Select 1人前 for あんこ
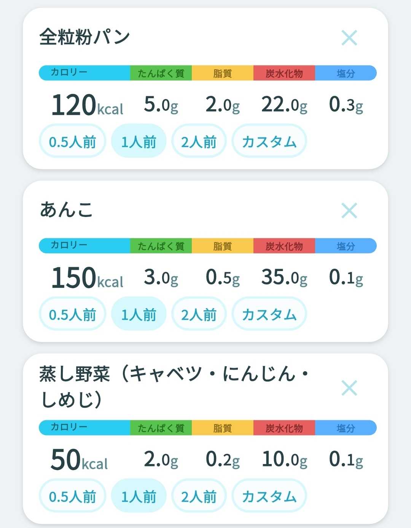This screenshot has height=528, width=411. point(139,314)
